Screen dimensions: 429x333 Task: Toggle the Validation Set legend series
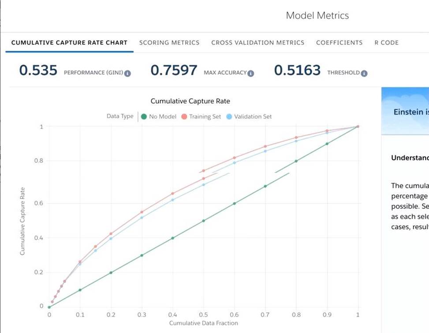253,117
